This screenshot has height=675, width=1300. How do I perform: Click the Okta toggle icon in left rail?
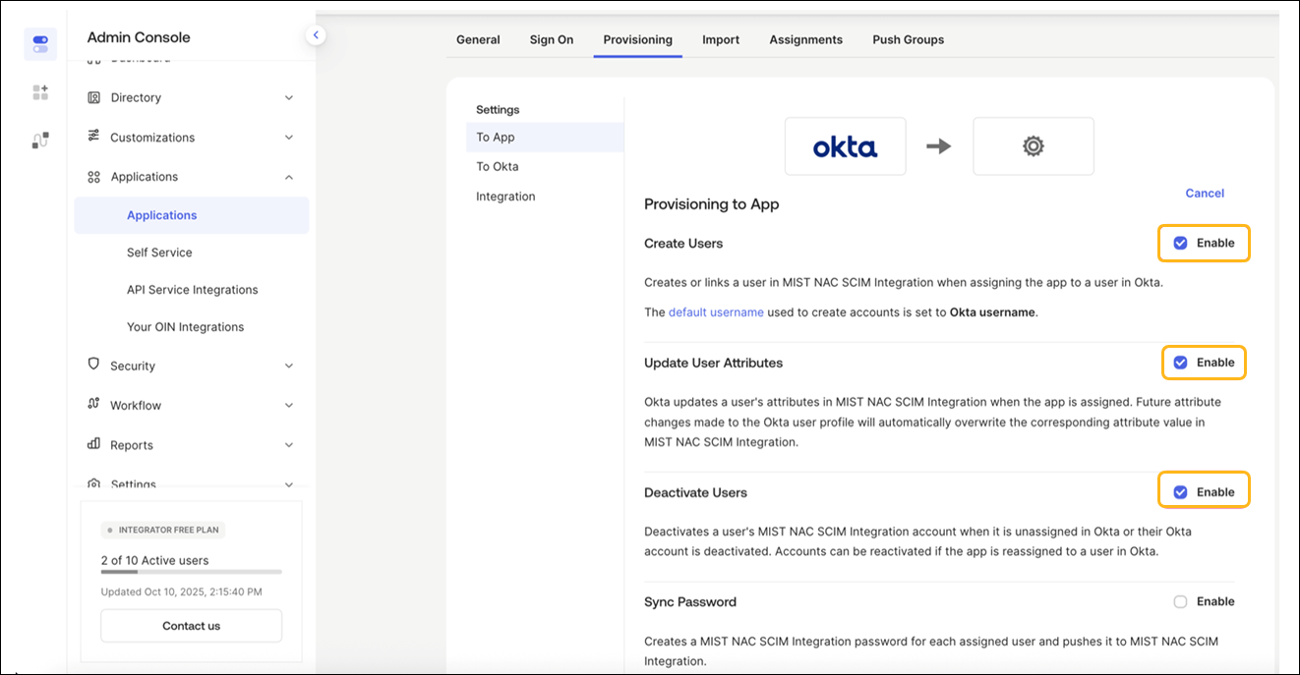point(40,44)
